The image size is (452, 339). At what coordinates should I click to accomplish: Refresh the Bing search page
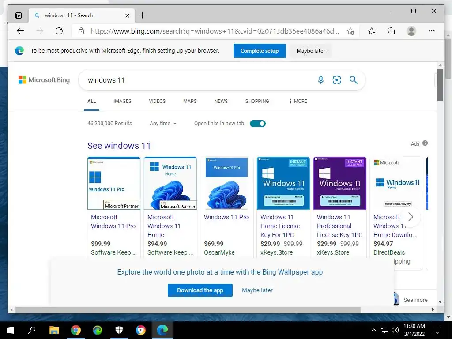59,31
